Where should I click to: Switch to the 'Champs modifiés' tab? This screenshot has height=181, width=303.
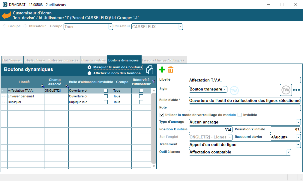click(x=93, y=60)
